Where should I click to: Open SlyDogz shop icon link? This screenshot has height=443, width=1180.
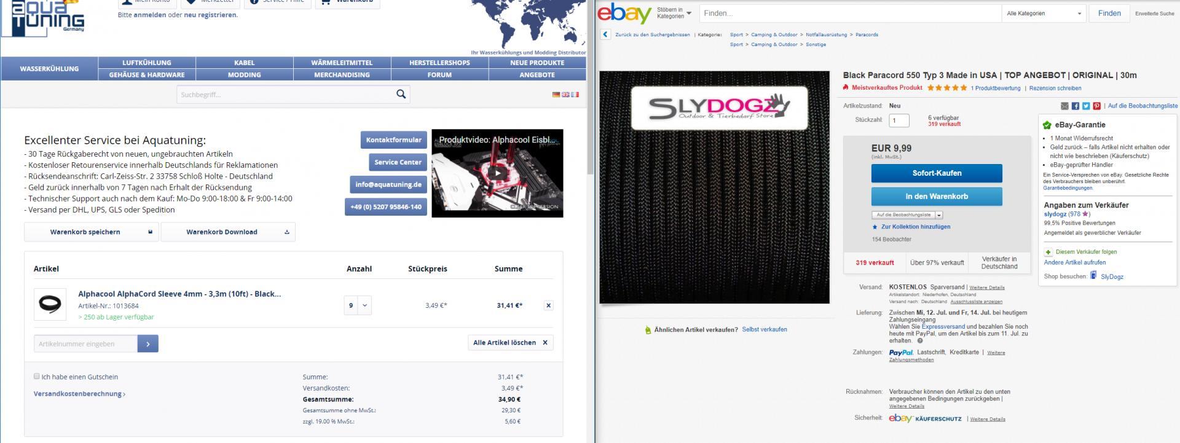1093,276
